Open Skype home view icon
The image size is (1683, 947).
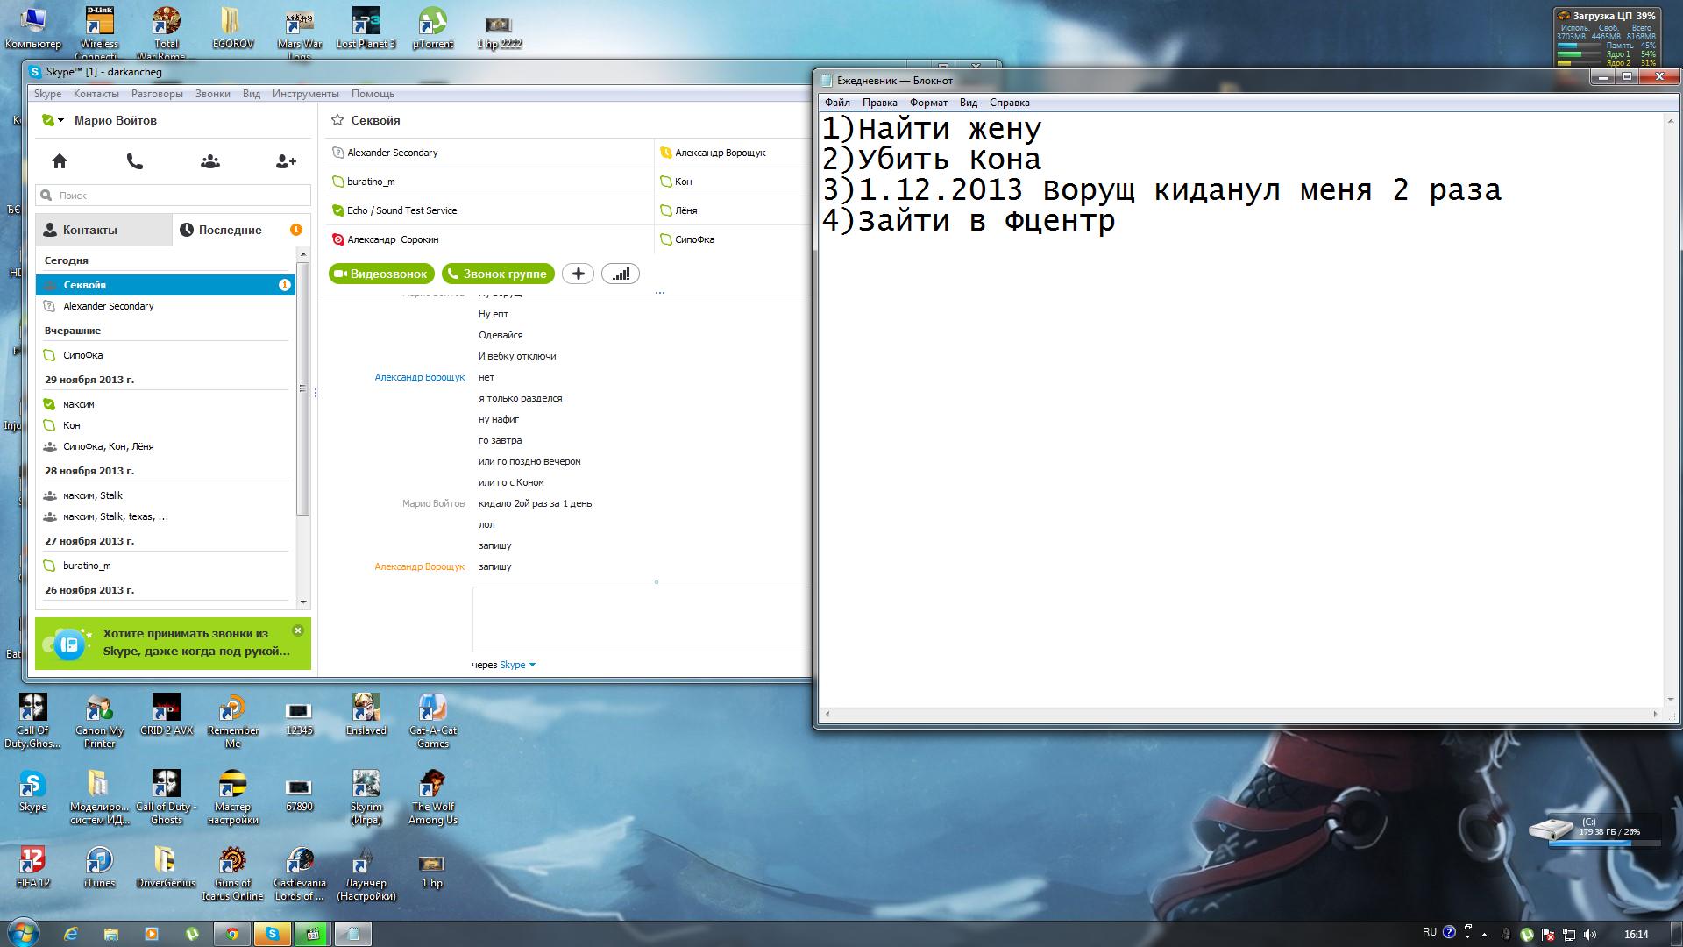(60, 161)
